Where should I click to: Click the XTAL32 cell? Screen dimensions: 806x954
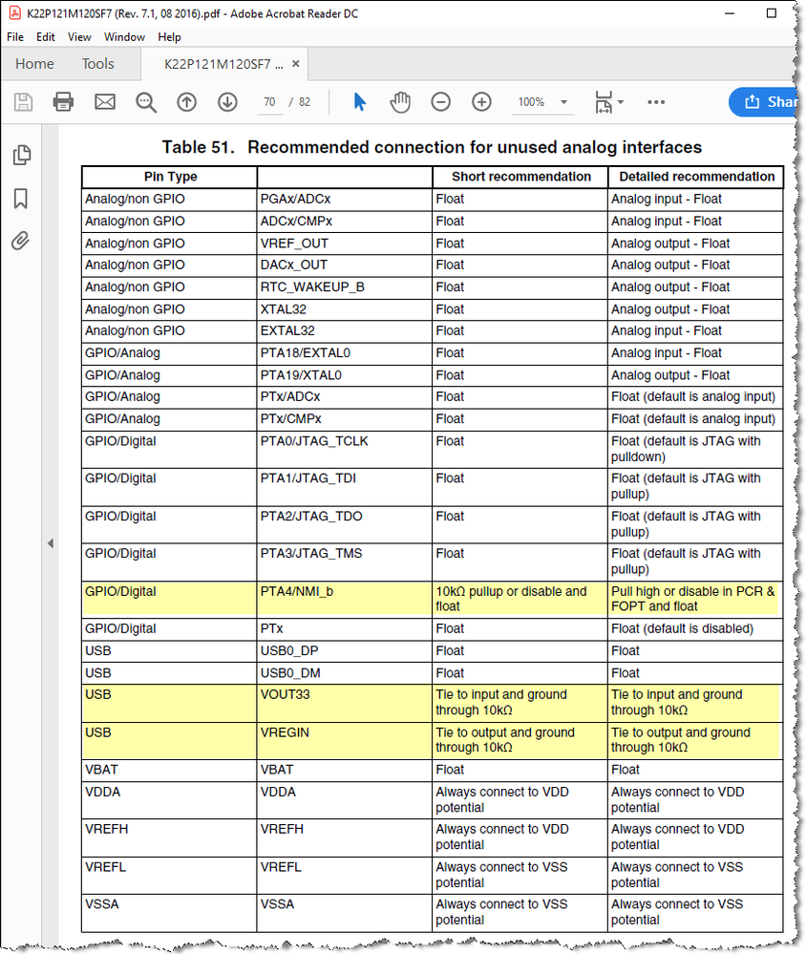point(345,309)
